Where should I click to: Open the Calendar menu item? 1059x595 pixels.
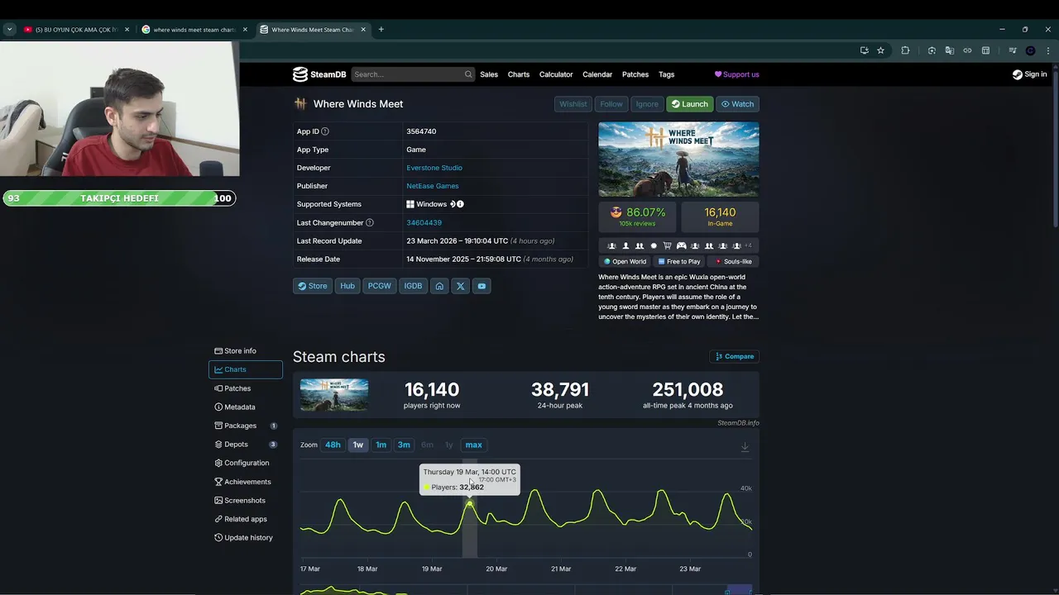[x=597, y=74]
